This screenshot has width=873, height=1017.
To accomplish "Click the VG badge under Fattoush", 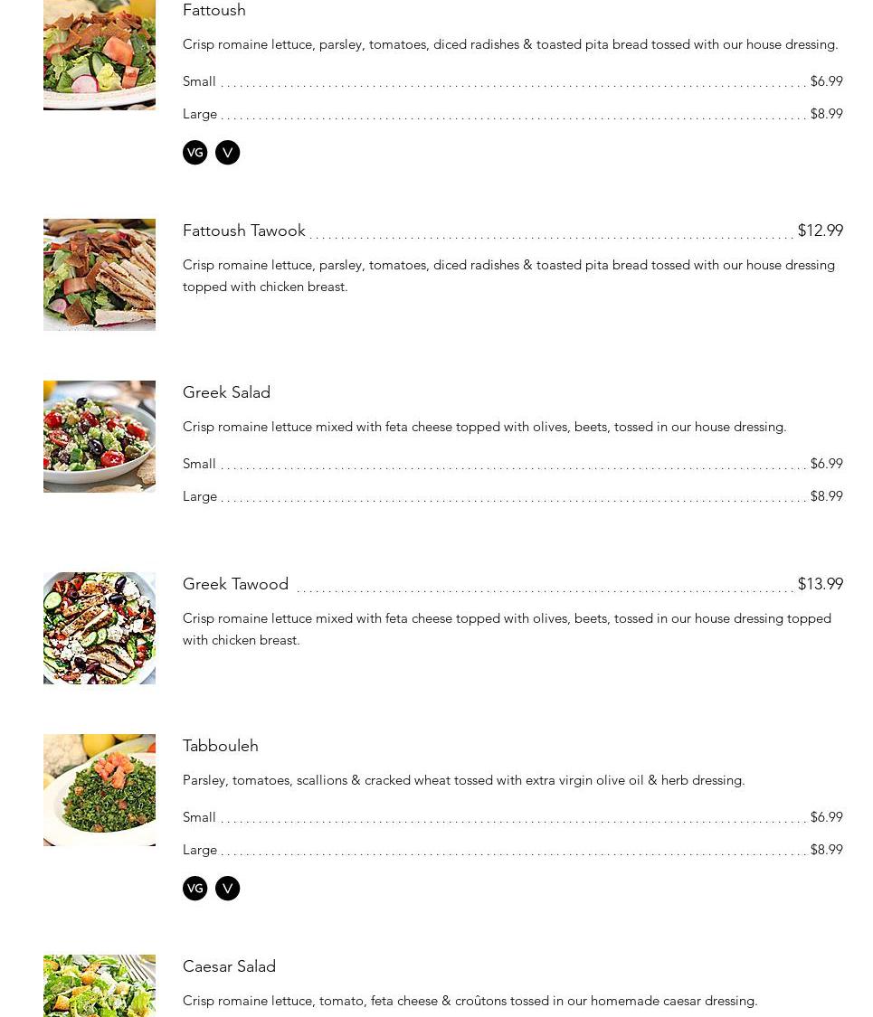I will [195, 153].
